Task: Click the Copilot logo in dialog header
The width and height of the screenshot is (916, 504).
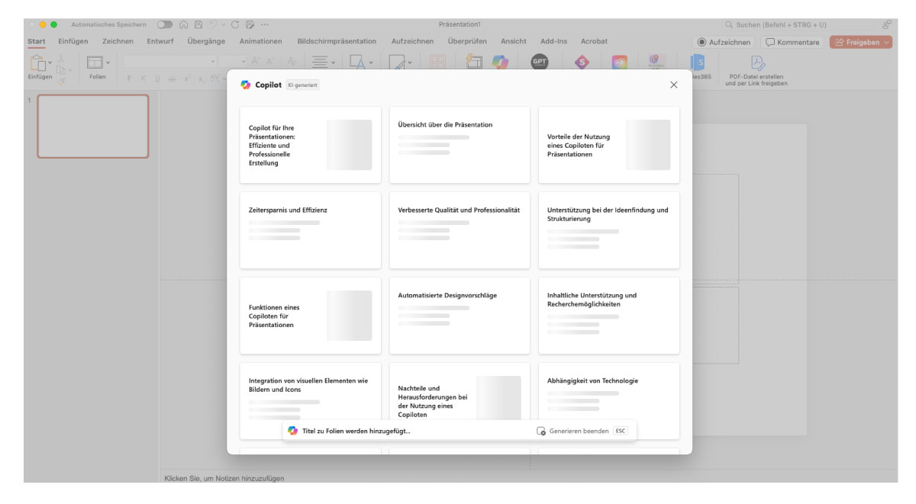Action: click(x=245, y=85)
